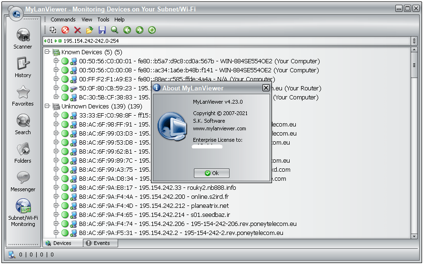Screen dimensions: 423x264
Task: Select the rouky2.nb888.info device row
Action: tap(158, 187)
